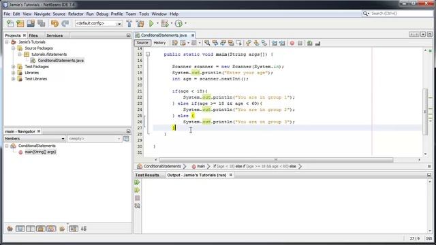Click the Source view button
This screenshot has height=245, width=436.
(142, 43)
